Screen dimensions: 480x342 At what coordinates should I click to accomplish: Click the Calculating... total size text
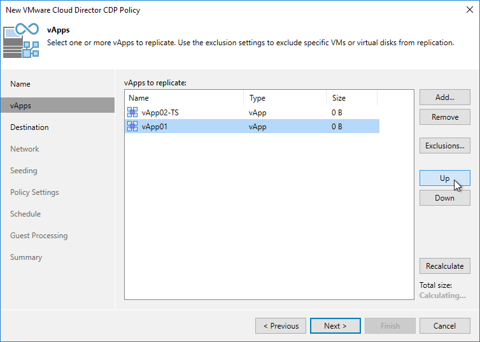442,296
